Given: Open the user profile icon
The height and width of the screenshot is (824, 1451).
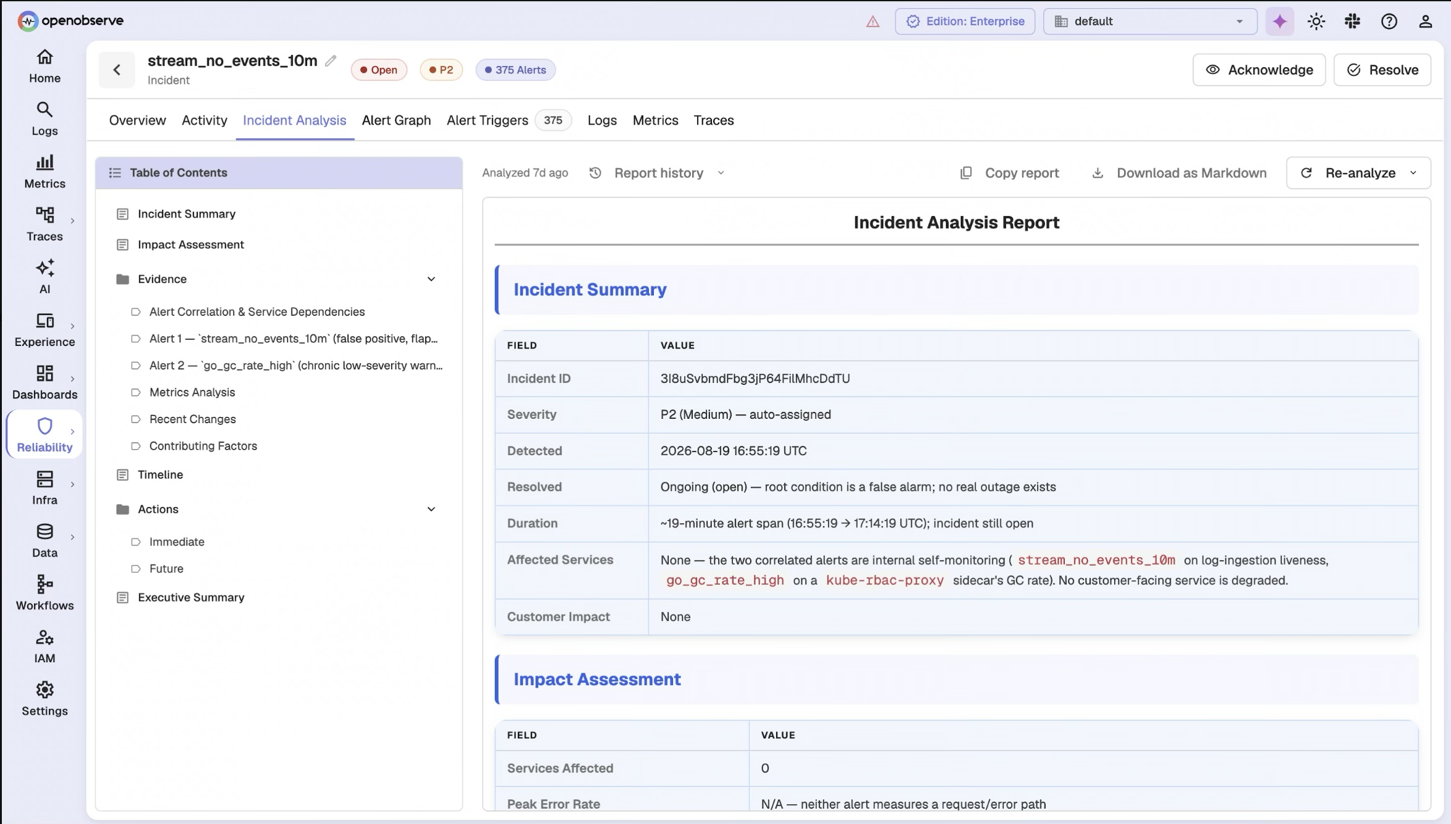Looking at the screenshot, I should [1425, 21].
